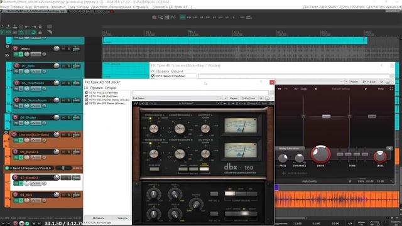Click mute button on 05_Overheads track
The width and height of the screenshot is (402, 226).
(x=63, y=83)
